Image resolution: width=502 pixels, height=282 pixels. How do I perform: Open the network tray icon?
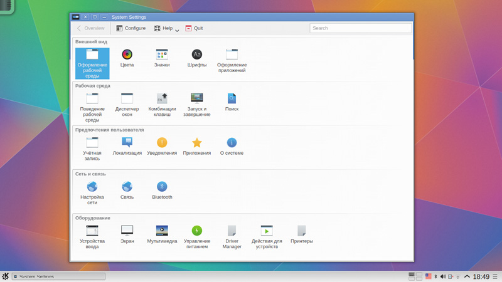pos(458,277)
